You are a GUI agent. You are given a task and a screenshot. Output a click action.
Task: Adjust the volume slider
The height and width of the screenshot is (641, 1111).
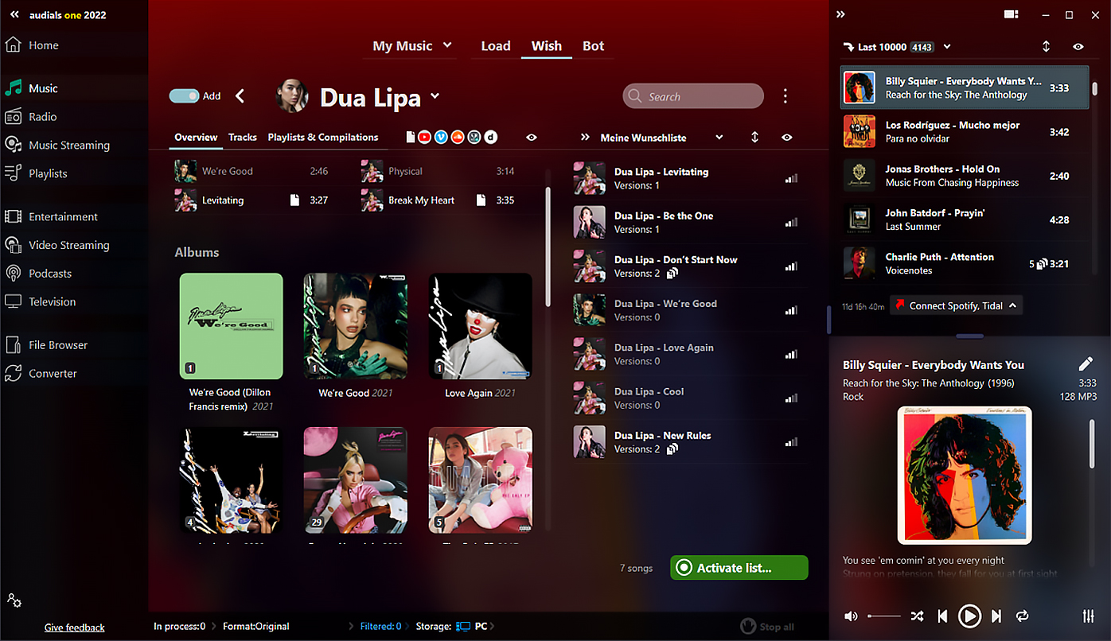pos(883,616)
